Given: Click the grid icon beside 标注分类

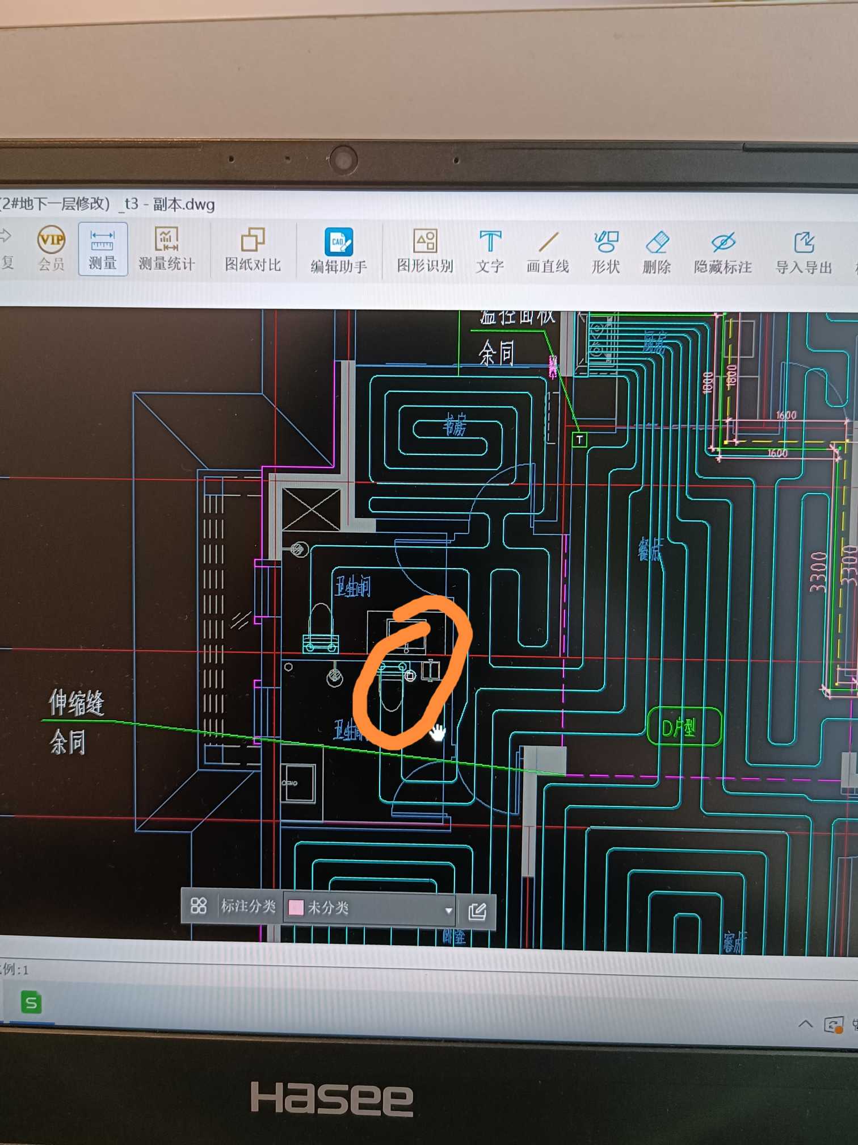Looking at the screenshot, I should [199, 905].
